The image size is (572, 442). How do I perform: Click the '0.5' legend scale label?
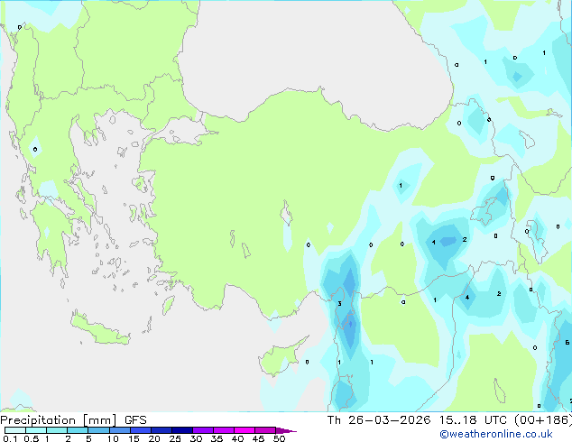[32, 438]
